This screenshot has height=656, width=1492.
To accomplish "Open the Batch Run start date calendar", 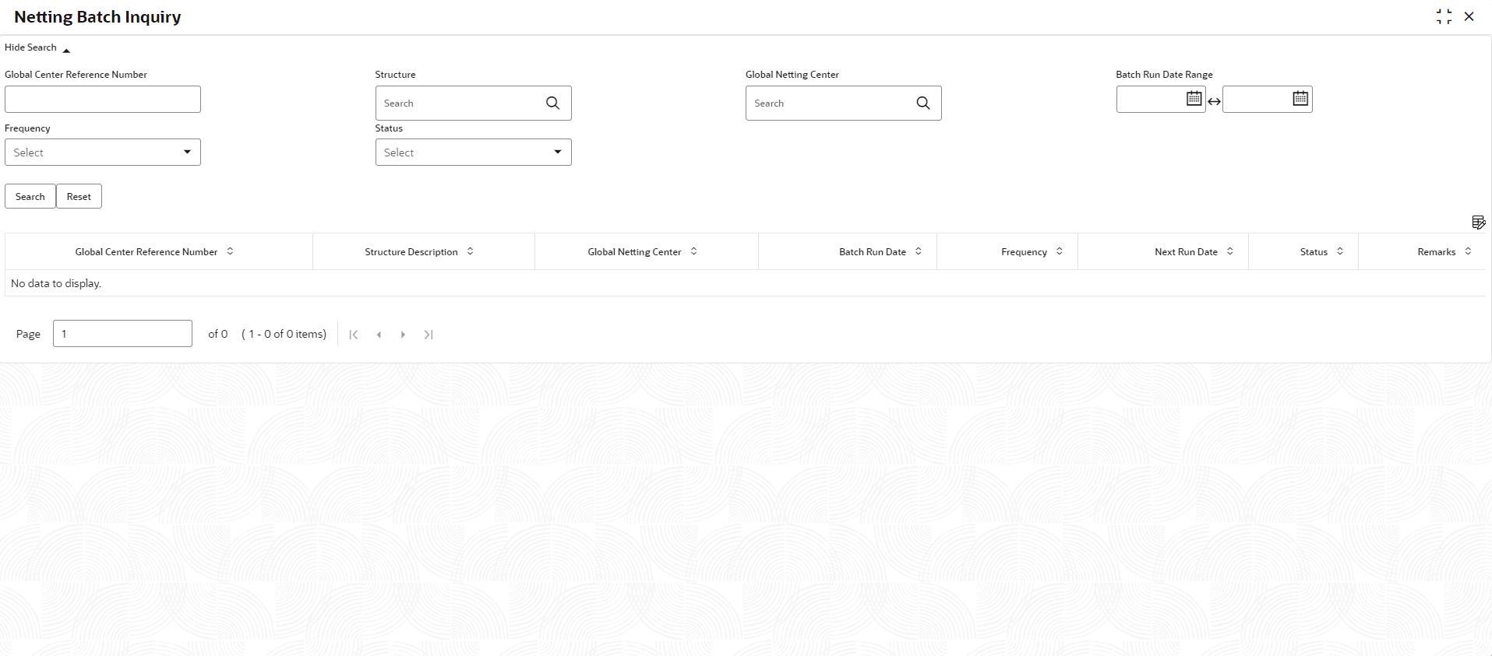I will click(1194, 99).
